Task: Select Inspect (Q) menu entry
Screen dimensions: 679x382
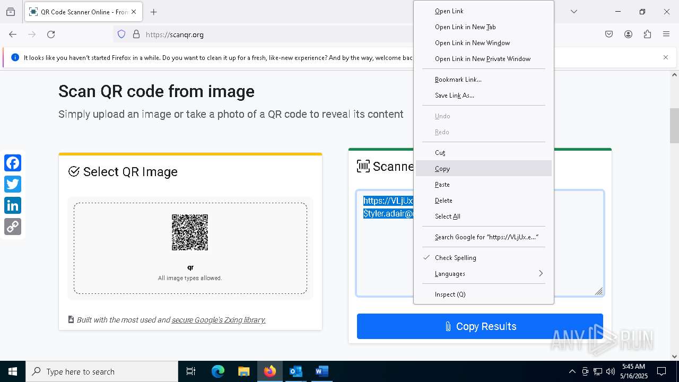Action: click(x=484, y=294)
